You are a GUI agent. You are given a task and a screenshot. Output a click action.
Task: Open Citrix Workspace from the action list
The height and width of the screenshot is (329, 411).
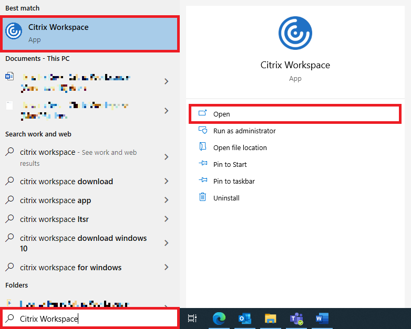(x=295, y=114)
